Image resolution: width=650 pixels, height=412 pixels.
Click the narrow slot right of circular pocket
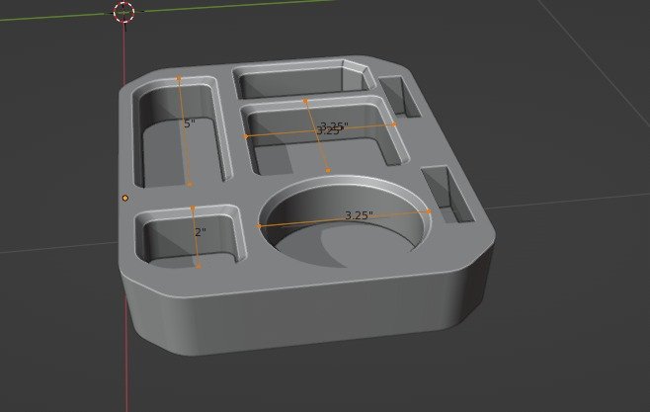pos(447,194)
